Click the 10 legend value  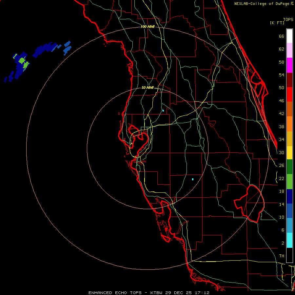pos(282,217)
